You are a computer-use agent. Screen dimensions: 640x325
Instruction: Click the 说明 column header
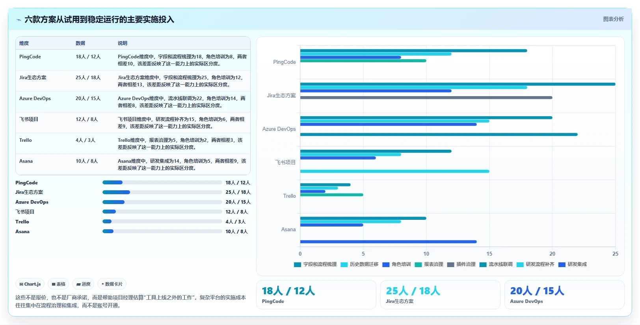coord(123,43)
